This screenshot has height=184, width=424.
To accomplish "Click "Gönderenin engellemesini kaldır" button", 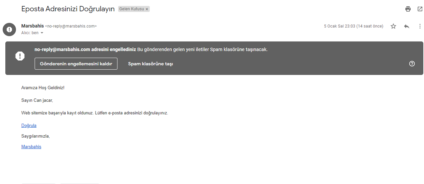I will click(76, 64).
